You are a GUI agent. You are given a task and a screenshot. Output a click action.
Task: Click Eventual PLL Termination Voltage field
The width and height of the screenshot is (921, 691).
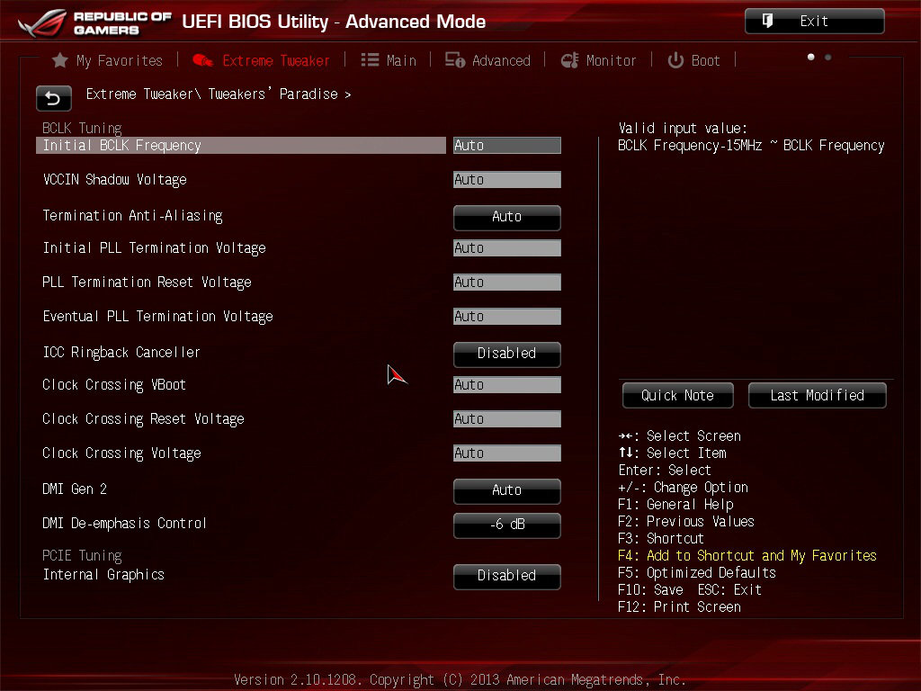(x=507, y=316)
